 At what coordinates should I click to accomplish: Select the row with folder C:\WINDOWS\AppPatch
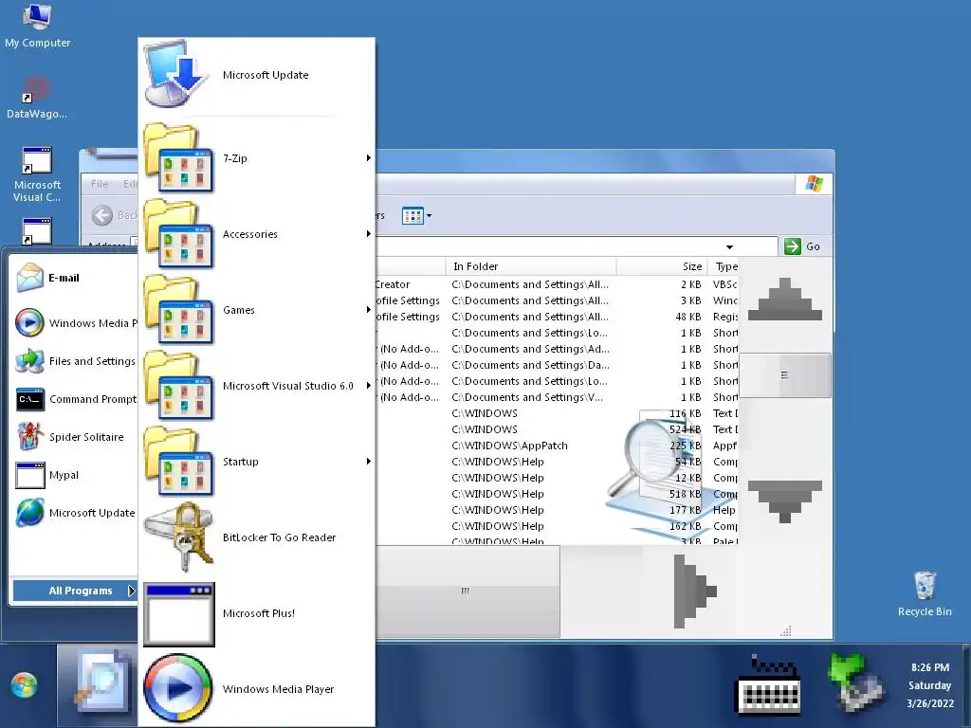[x=558, y=446]
